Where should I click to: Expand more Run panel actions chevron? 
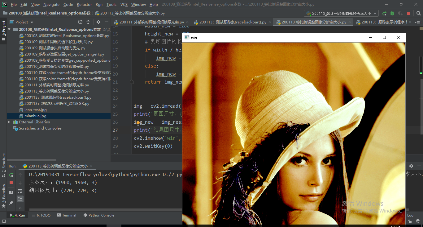click(x=20, y=208)
